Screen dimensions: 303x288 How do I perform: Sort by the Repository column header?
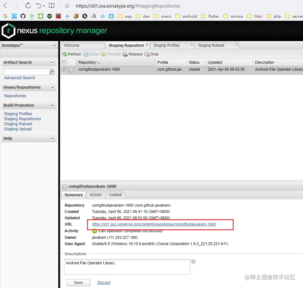pyautogui.click(x=116, y=62)
